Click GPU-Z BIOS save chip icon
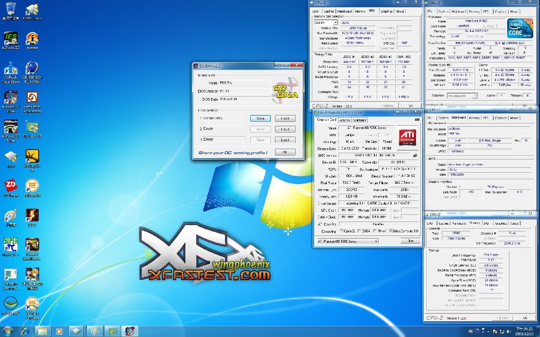This screenshot has width=540, height=337. (415, 155)
